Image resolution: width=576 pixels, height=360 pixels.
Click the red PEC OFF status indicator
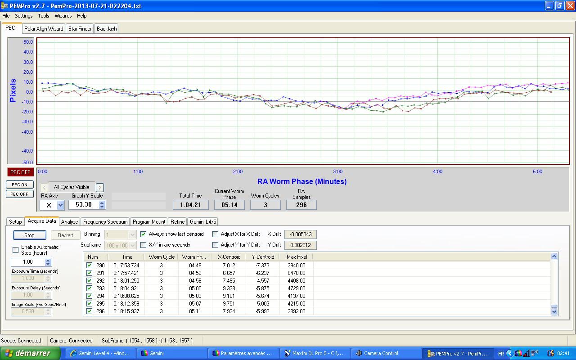(x=20, y=172)
